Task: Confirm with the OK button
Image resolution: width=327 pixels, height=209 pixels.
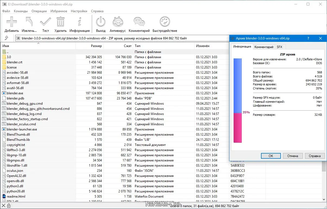Action: point(271,156)
